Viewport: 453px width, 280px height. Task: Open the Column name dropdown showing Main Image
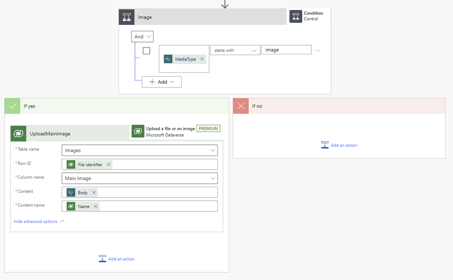tap(139, 178)
